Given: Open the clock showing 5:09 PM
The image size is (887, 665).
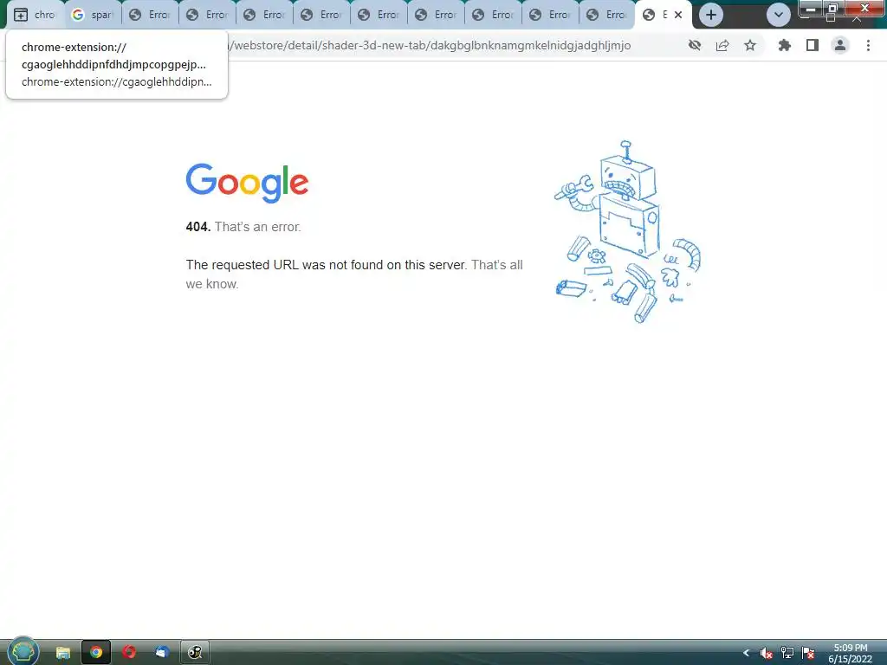Looking at the screenshot, I should click(x=851, y=653).
